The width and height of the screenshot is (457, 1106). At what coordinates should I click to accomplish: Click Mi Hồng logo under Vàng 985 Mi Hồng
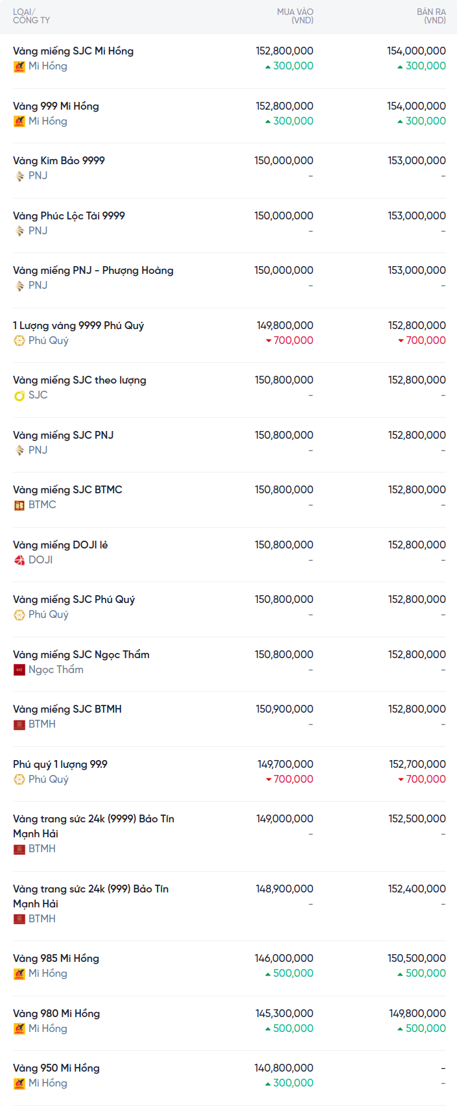pos(19,974)
